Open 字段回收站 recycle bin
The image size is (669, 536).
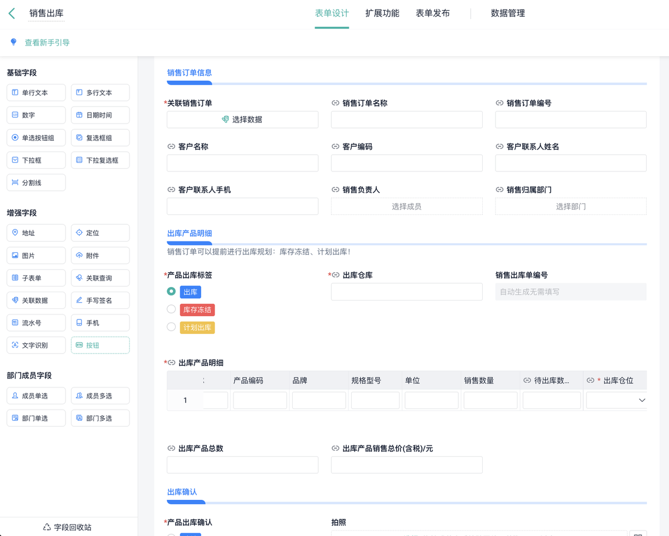67,527
